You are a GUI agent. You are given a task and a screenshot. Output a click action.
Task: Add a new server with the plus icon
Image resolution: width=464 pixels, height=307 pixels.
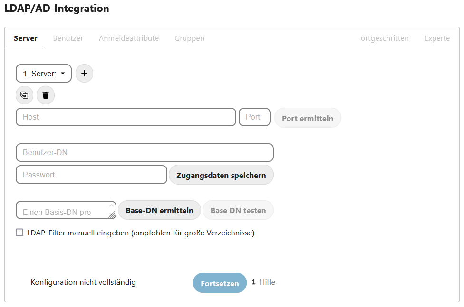point(84,73)
